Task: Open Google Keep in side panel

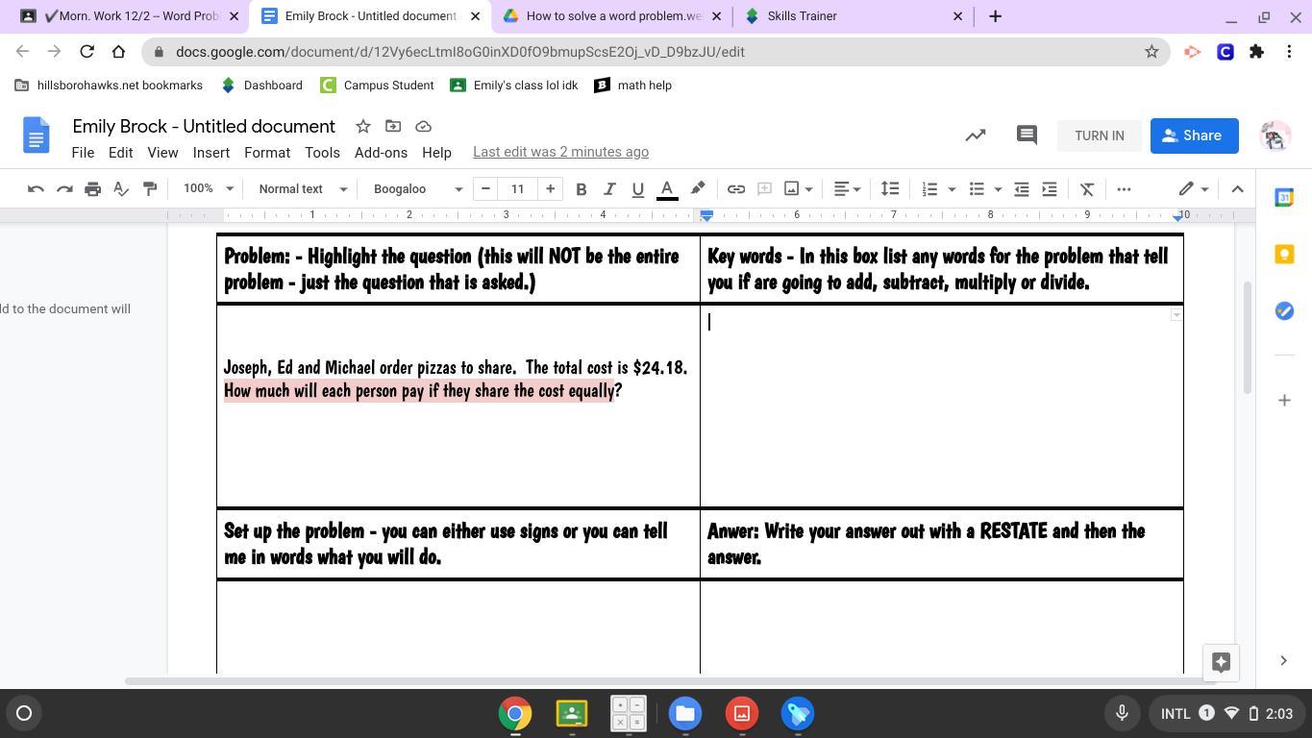Action: click(1284, 255)
